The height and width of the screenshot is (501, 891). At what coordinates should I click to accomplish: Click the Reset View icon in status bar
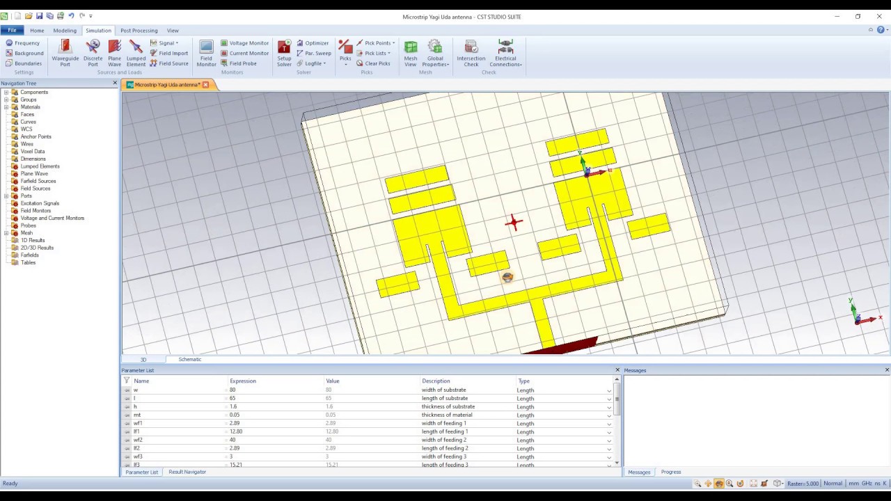(x=753, y=483)
